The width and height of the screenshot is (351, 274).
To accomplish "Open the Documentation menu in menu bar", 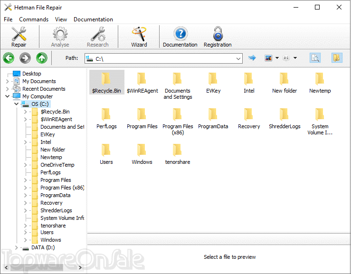I will [x=94, y=19].
